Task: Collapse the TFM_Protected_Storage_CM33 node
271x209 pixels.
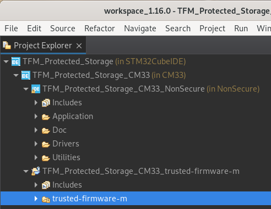Action: (16, 75)
